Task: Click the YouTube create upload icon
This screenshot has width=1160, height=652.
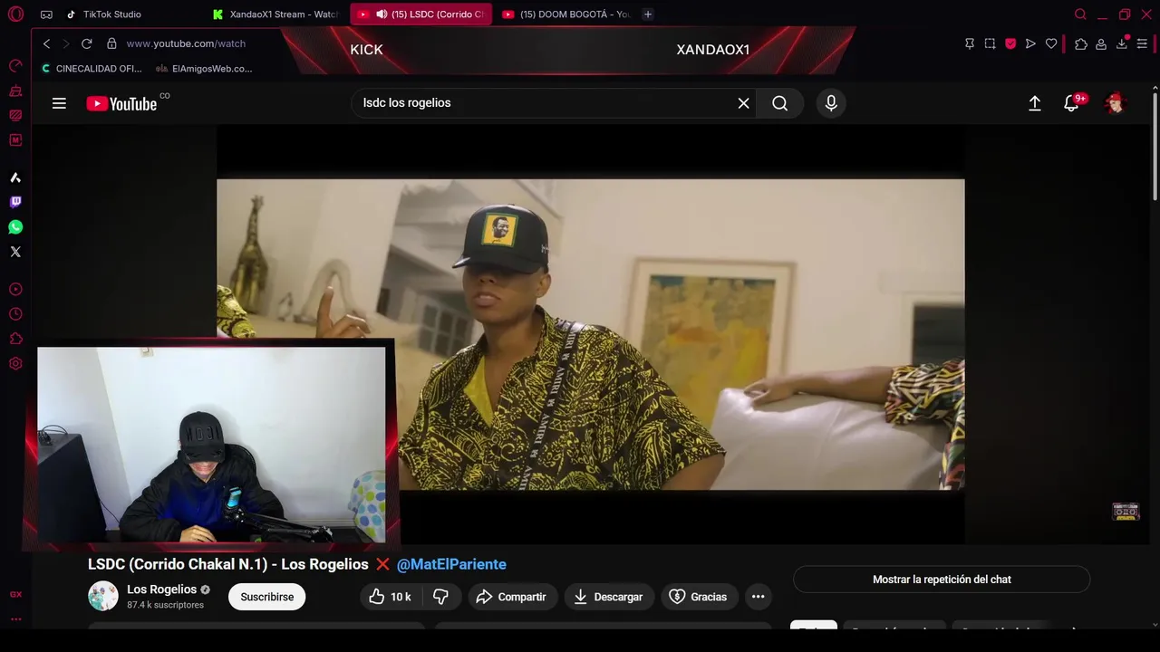Action: coord(1034,103)
